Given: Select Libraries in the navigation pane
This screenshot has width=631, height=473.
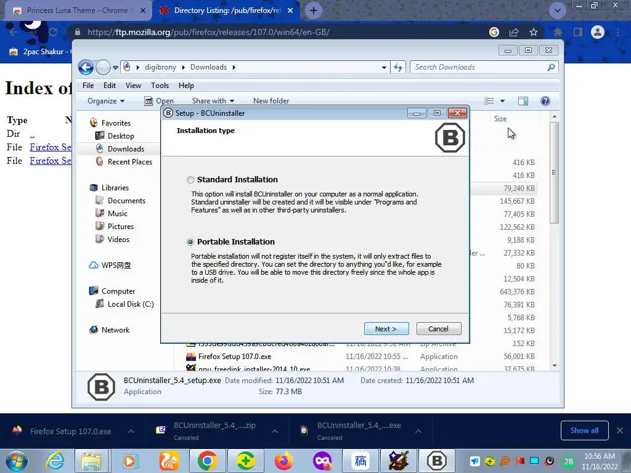Looking at the screenshot, I should coord(115,188).
